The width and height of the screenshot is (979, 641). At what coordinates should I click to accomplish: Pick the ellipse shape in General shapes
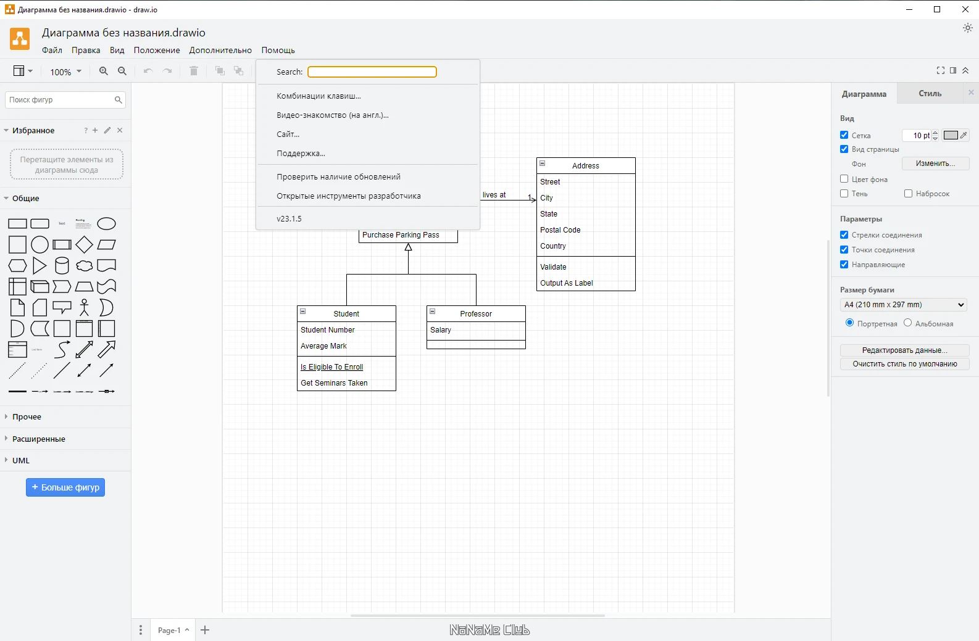click(x=107, y=224)
